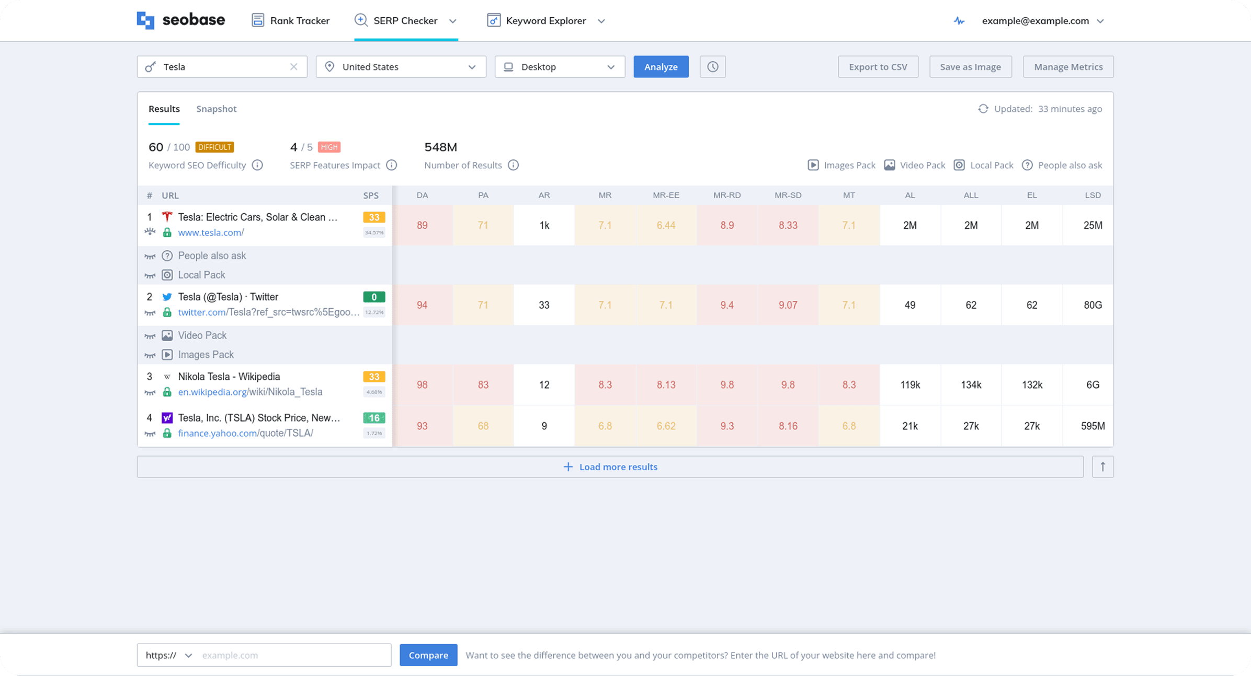The width and height of the screenshot is (1251, 676).
Task: Open the United States location dropdown
Action: click(x=401, y=67)
